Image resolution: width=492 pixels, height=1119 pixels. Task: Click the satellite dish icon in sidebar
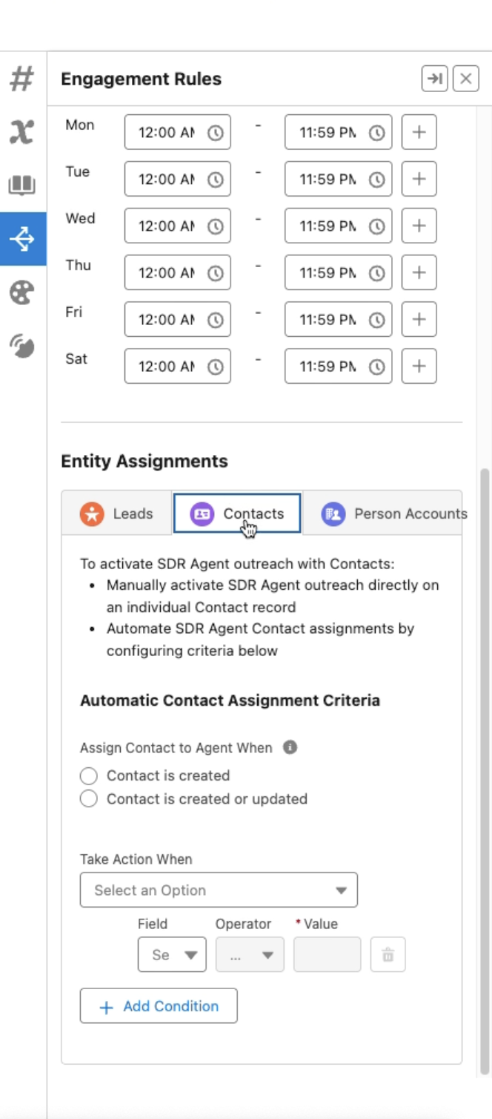[22, 345]
